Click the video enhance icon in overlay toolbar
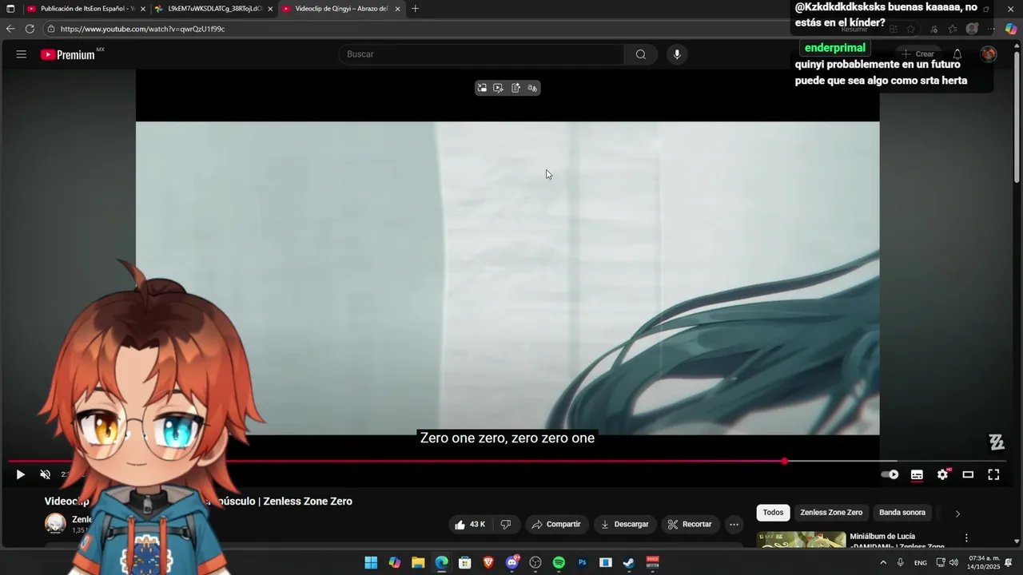Image resolution: width=1023 pixels, height=575 pixels. [x=498, y=88]
